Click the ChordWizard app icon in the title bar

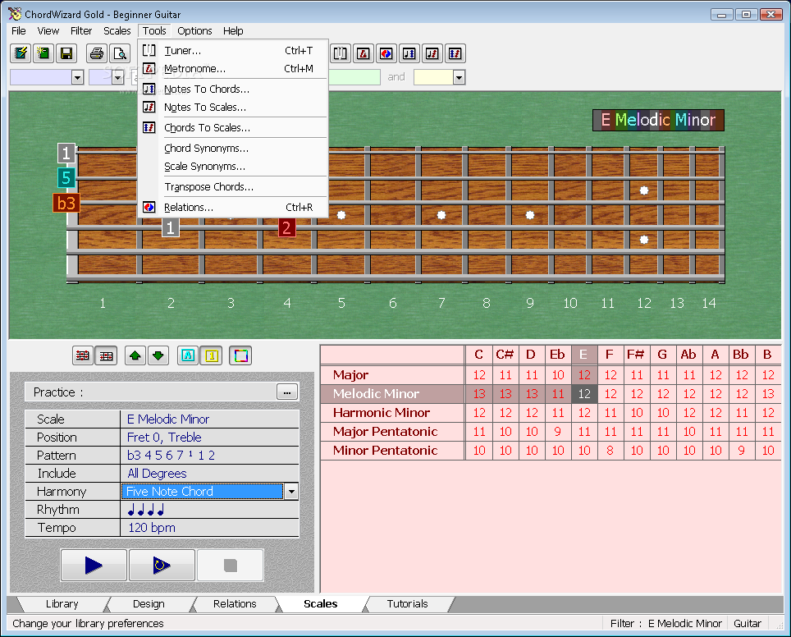(x=15, y=14)
